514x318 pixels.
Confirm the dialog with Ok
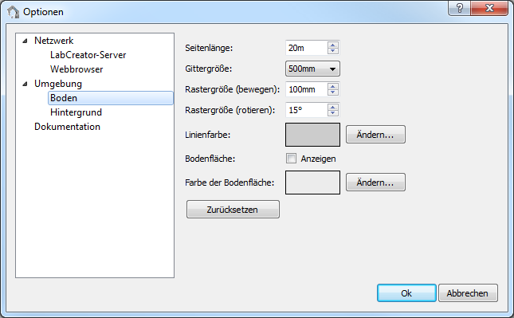406,293
